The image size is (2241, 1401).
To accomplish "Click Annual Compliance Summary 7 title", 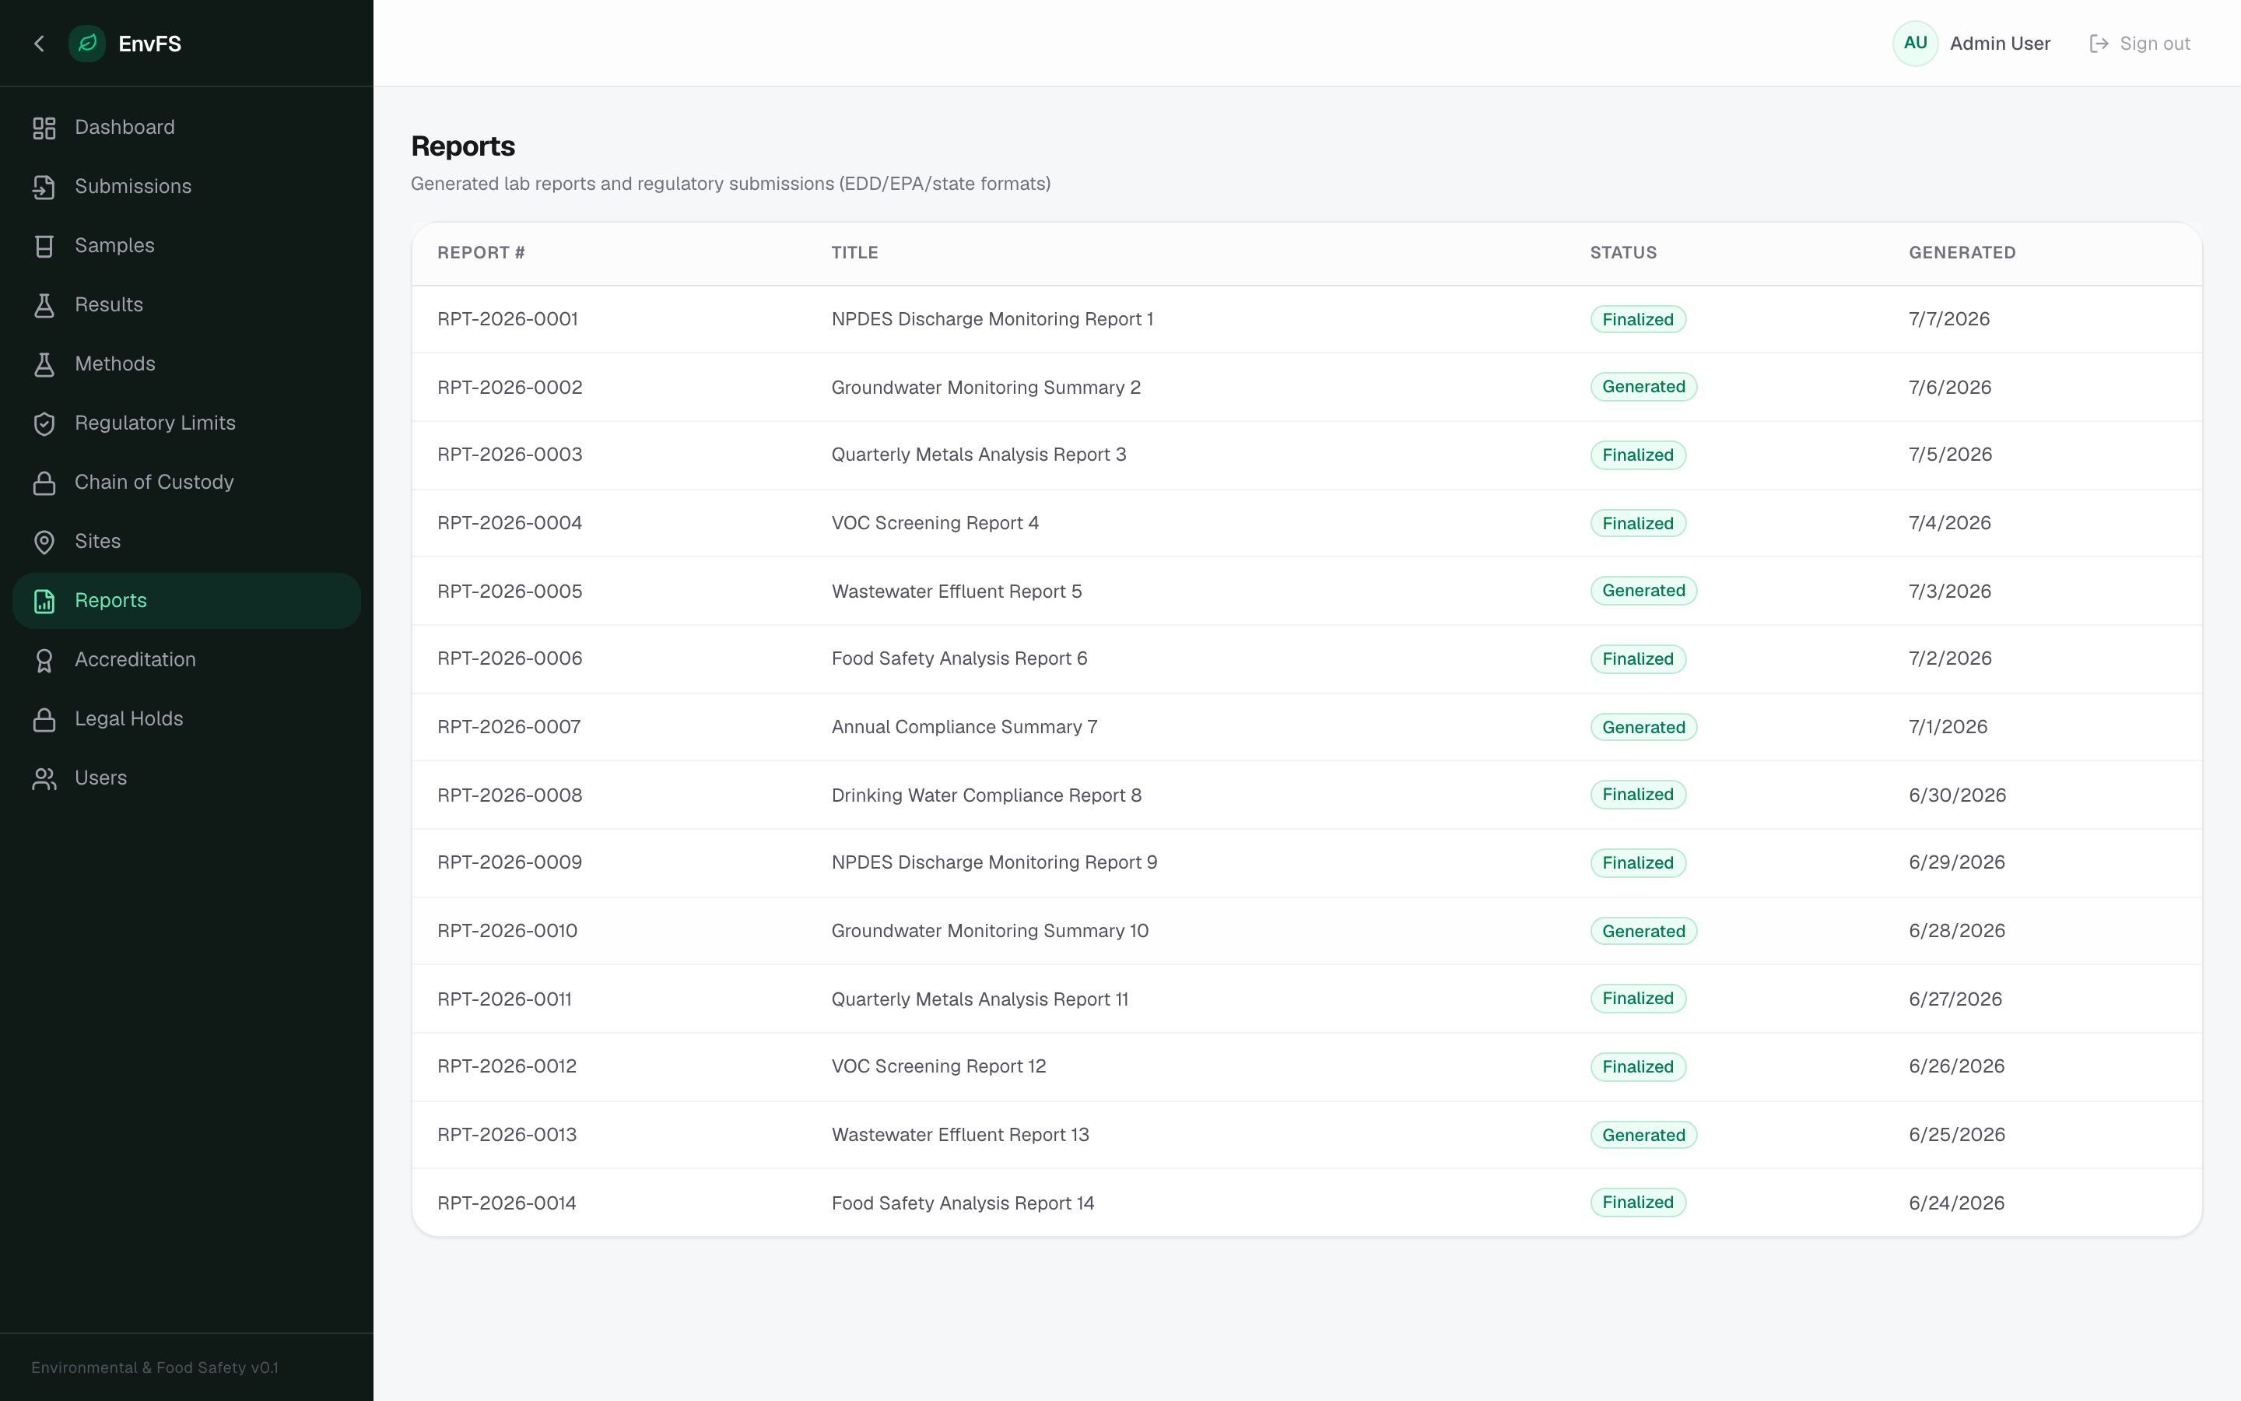I will [963, 728].
